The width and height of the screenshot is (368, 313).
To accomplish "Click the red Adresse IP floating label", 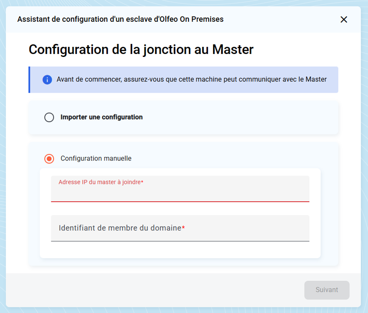I will pyautogui.click(x=100, y=182).
